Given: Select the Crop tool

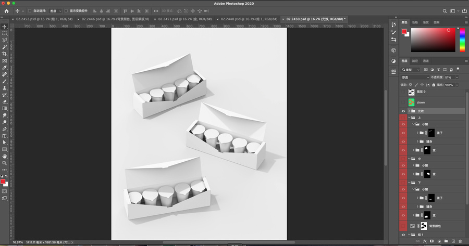Looking at the screenshot, I should point(5,54).
